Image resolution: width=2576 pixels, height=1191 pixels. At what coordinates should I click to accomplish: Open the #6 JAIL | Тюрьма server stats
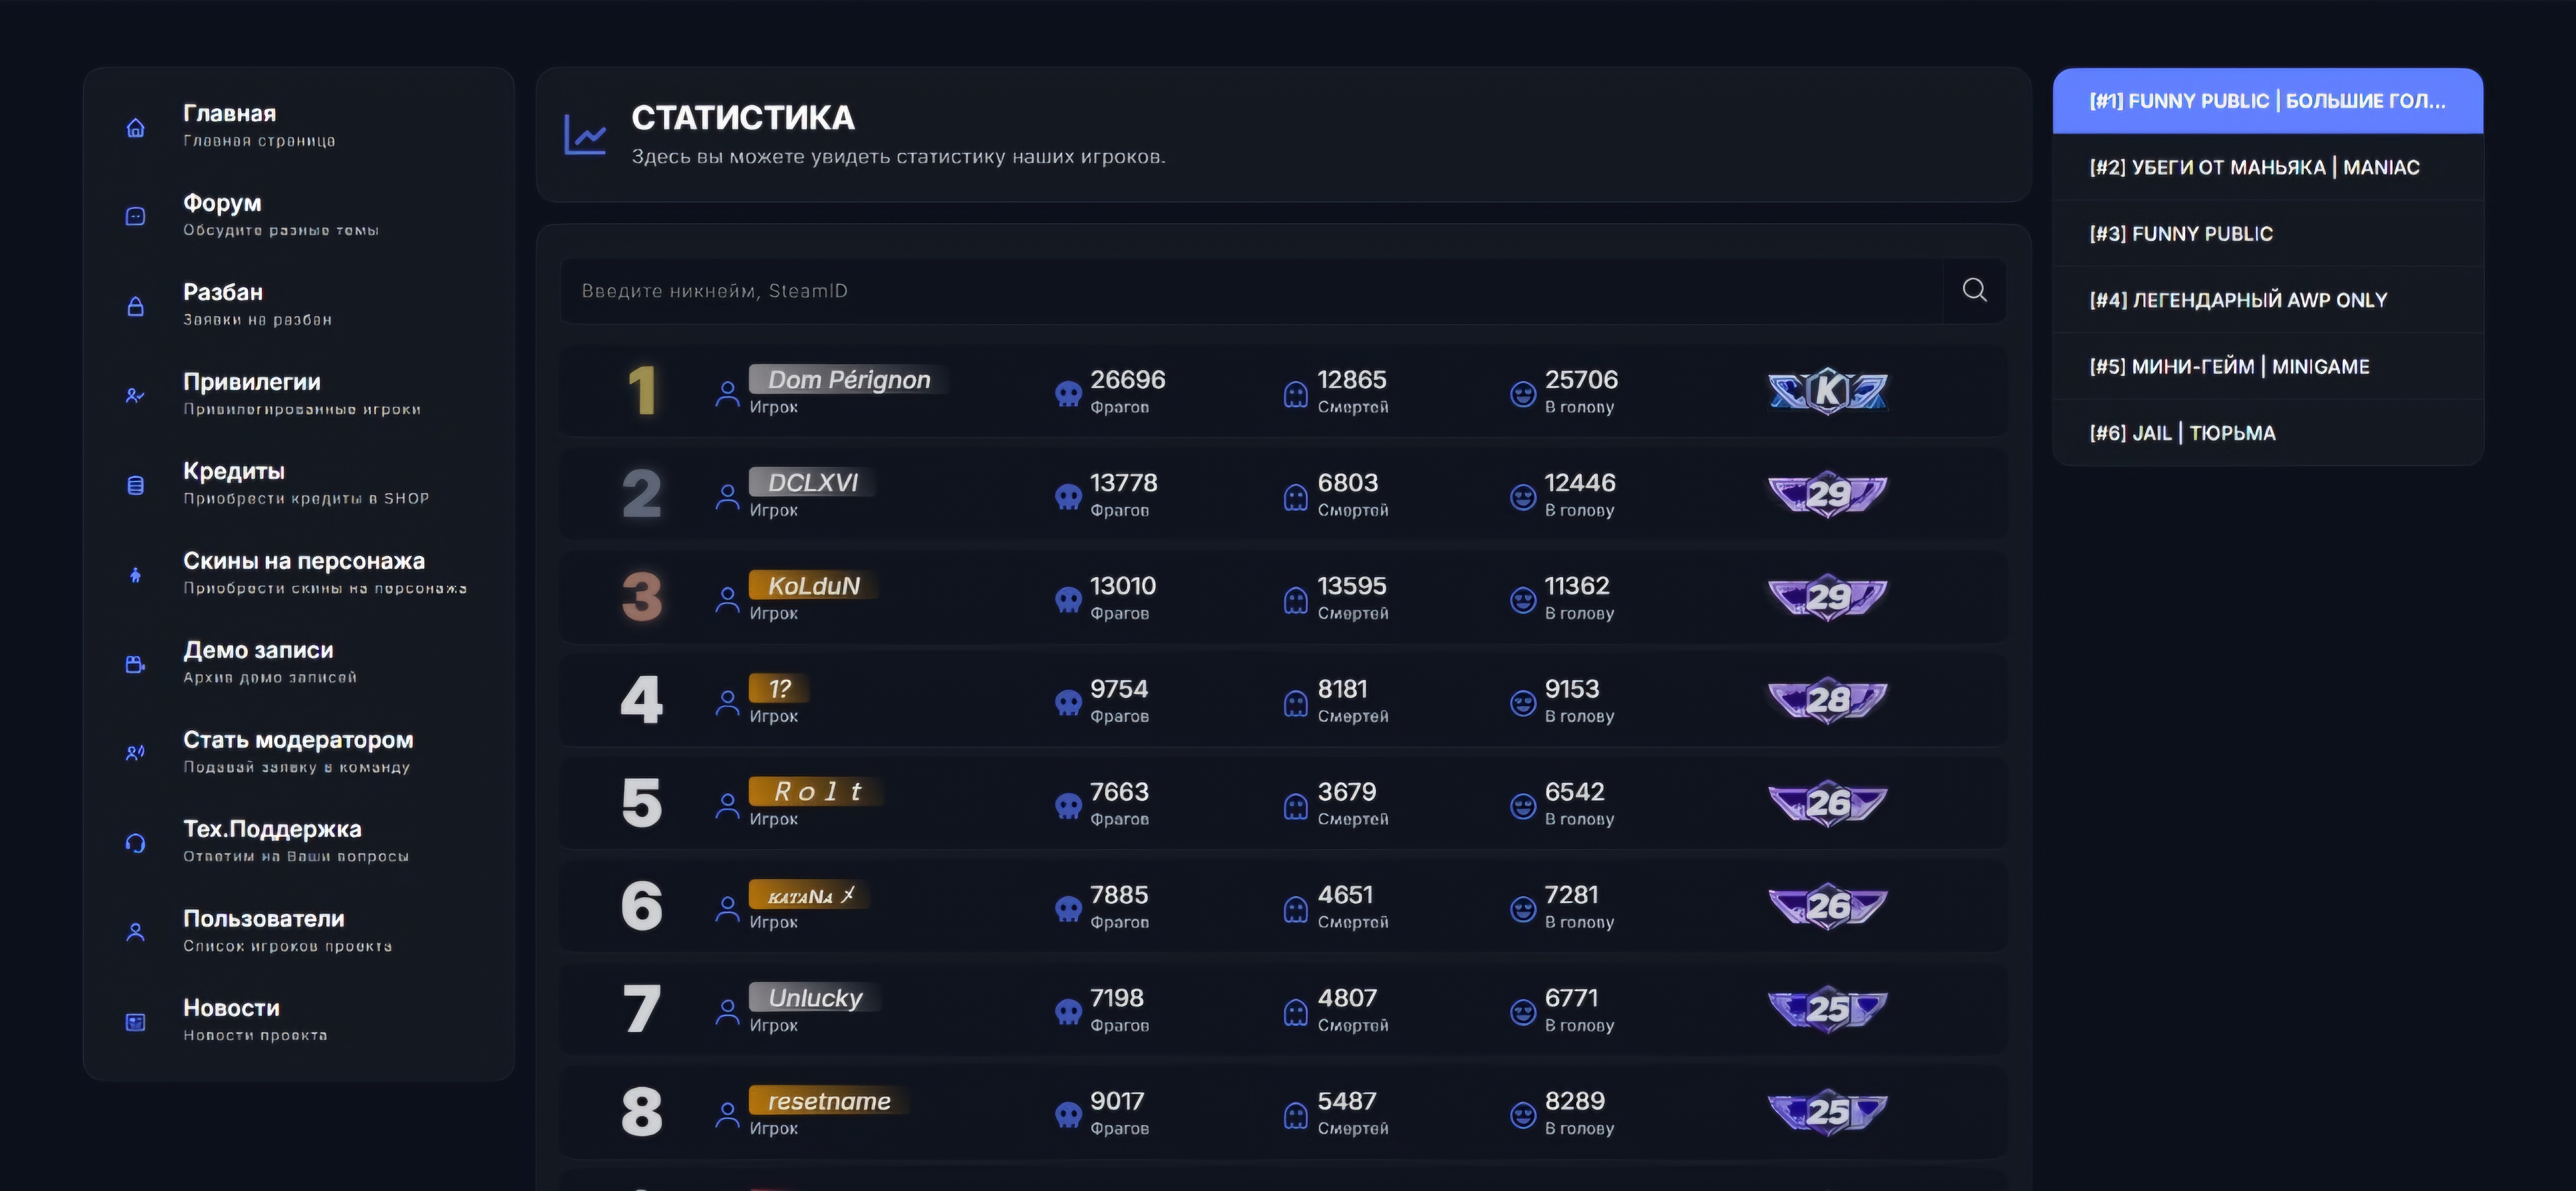2182,433
